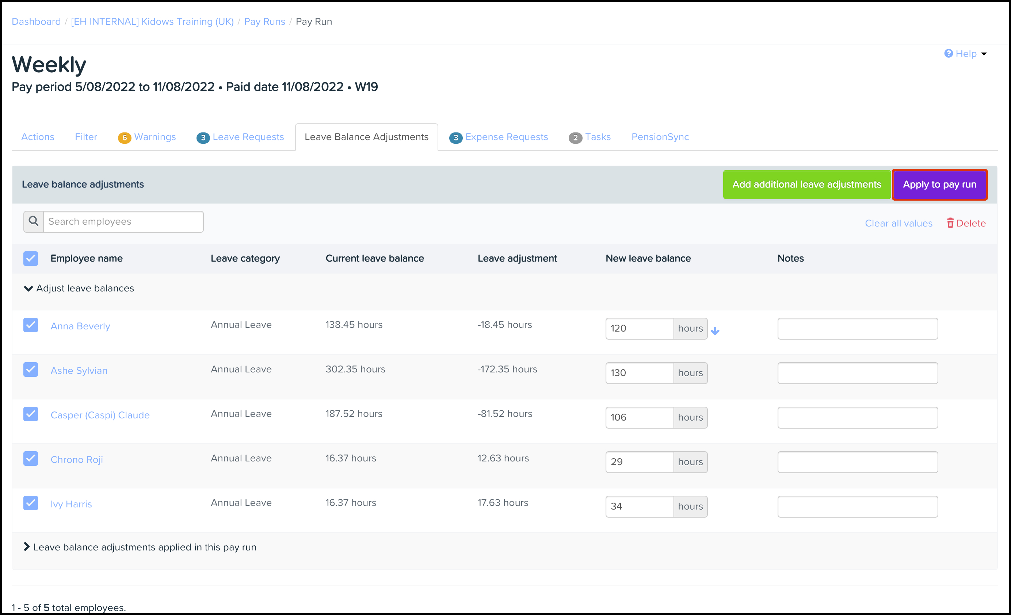Viewport: 1011px width, 615px height.
Task: Click the orange Warnings count badge
Action: (124, 138)
